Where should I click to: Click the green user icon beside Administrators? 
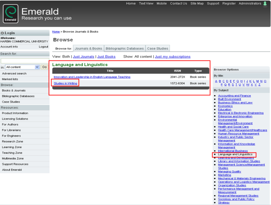pyautogui.click(x=265, y=3)
